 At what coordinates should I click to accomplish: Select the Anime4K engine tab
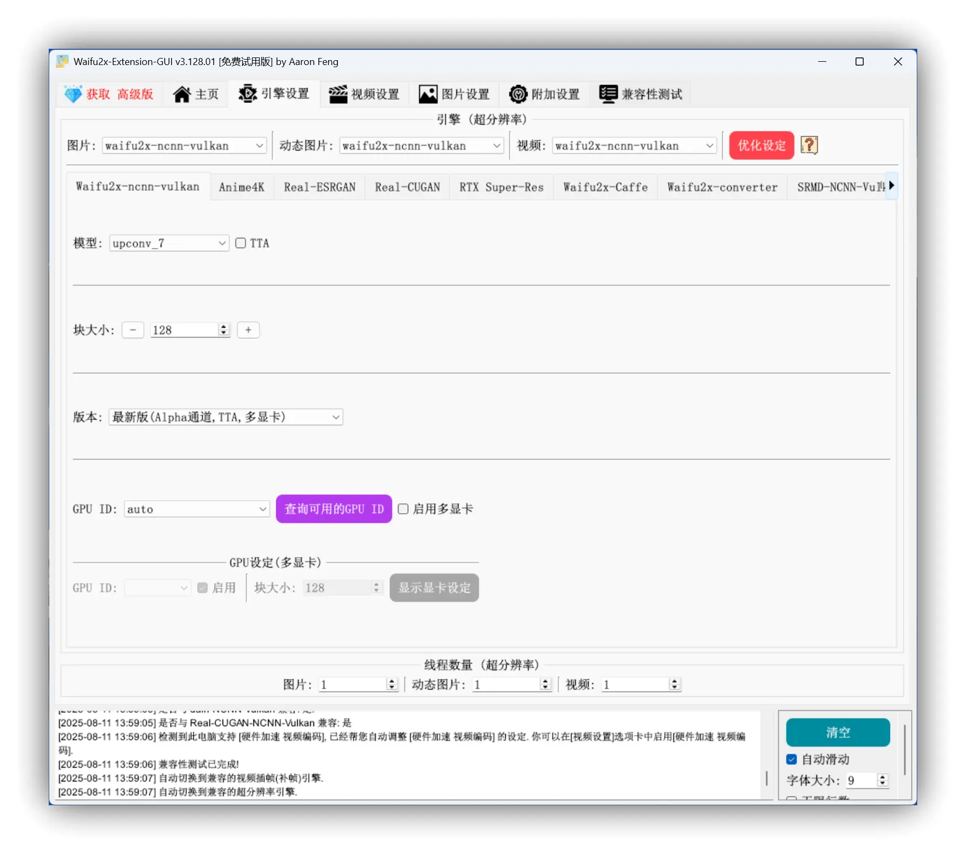coord(242,187)
